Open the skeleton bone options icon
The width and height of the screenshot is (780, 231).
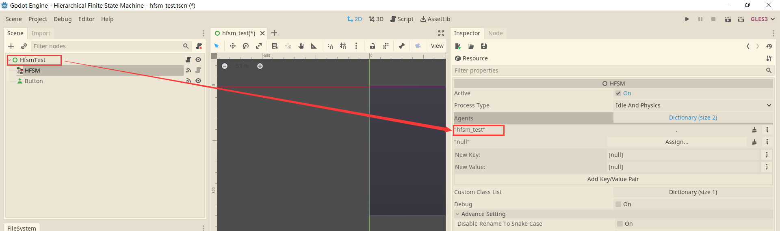[402, 46]
